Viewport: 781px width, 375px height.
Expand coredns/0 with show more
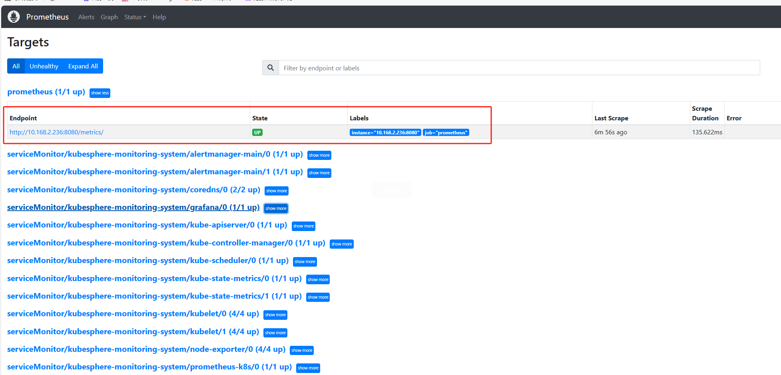point(277,191)
